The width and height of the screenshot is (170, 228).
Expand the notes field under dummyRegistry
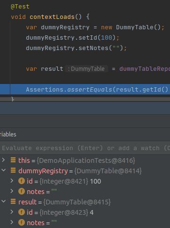(x=12, y=191)
